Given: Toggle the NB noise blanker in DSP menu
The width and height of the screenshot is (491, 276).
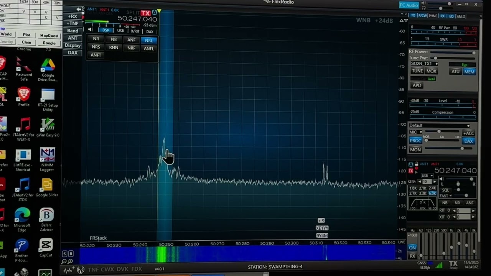Looking at the screenshot, I should 114,39.
